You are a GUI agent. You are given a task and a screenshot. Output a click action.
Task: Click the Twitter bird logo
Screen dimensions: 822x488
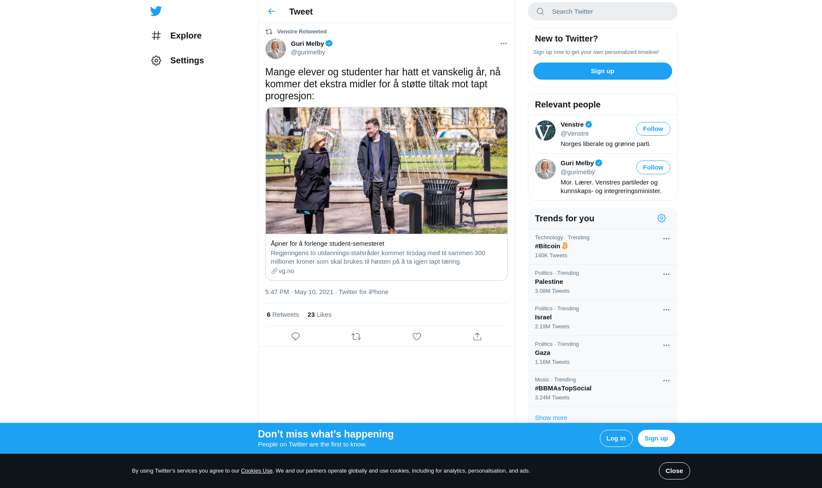click(x=156, y=11)
